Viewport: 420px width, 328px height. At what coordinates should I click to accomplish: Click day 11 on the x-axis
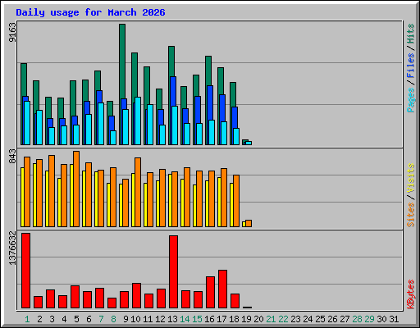[x=148, y=319]
